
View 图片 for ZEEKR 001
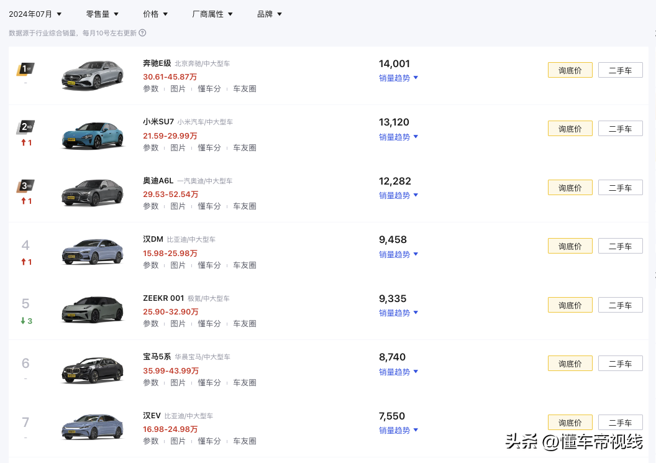(178, 324)
